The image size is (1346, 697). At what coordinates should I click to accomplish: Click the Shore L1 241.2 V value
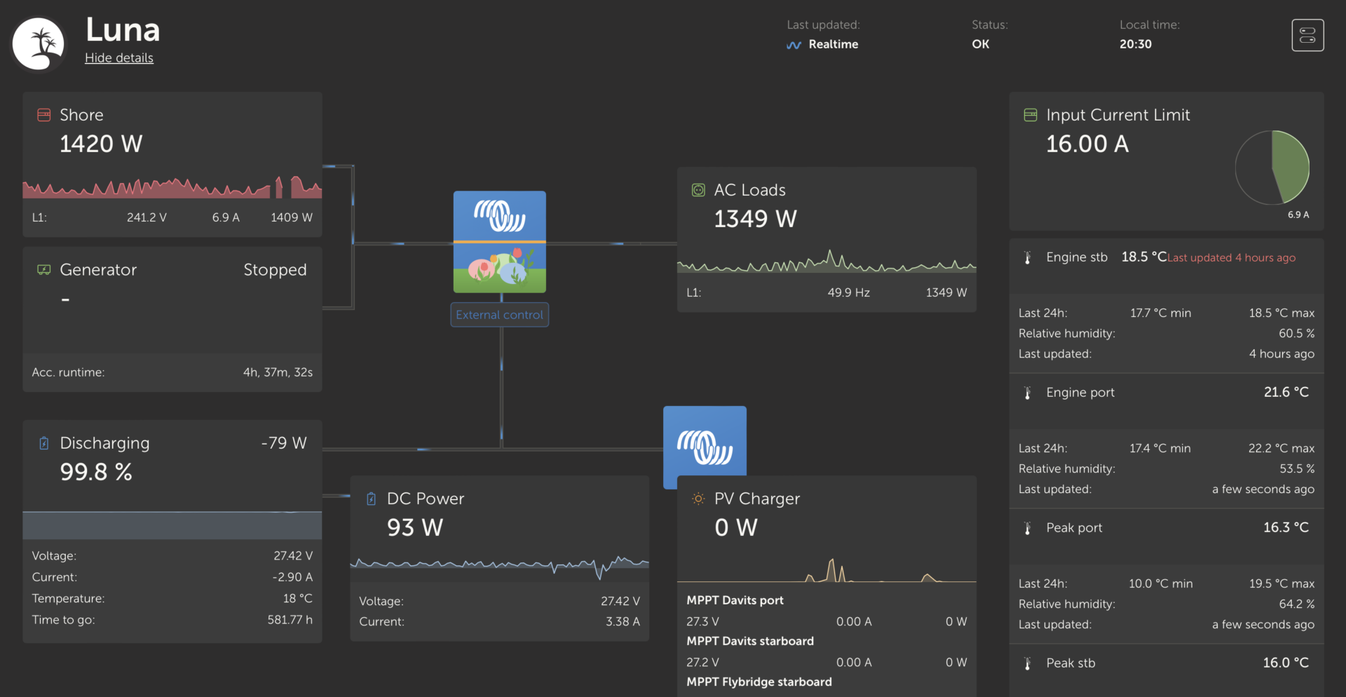tap(147, 218)
